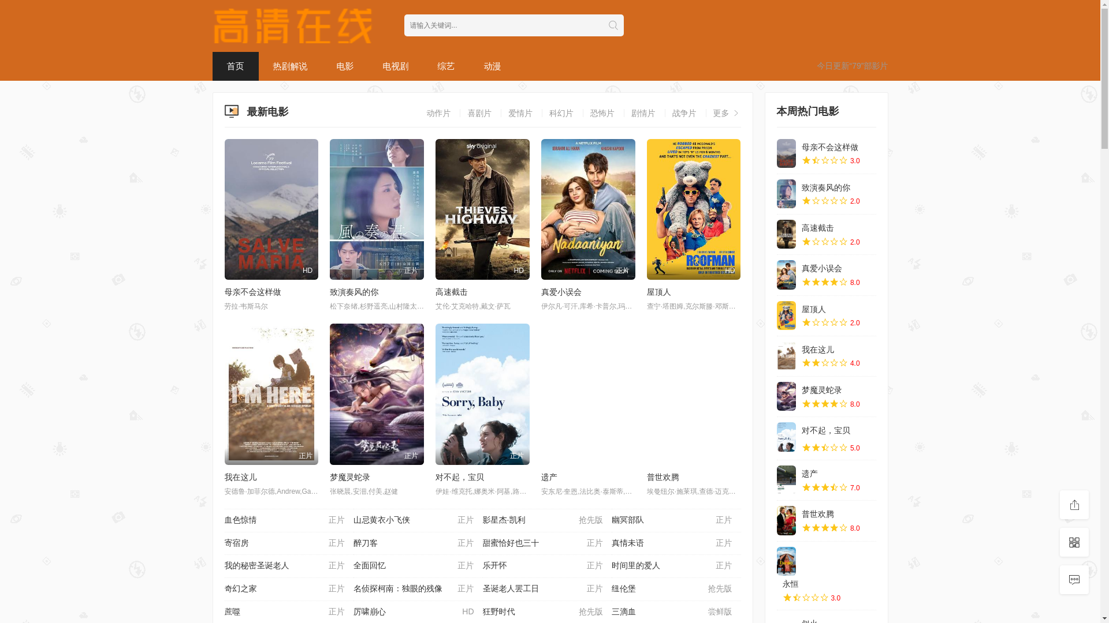Filter by 战争片 category
Screen dimensions: 1109x623
click(x=684, y=113)
